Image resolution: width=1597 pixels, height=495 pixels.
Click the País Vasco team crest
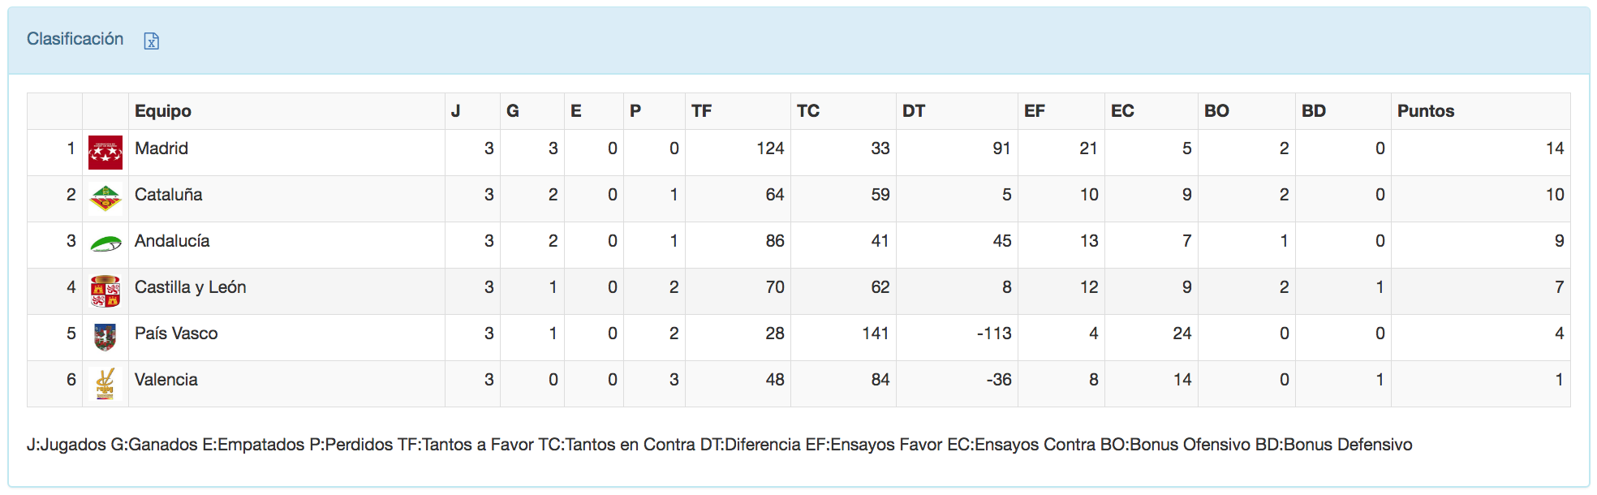[x=105, y=337]
